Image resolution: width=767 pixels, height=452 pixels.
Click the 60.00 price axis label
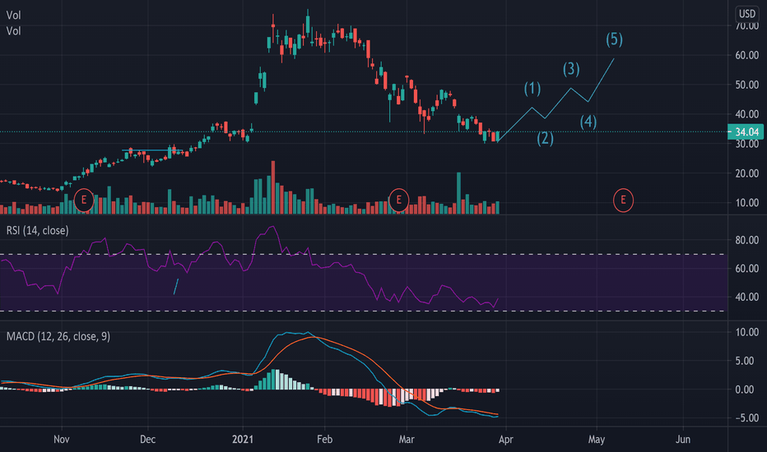point(747,55)
